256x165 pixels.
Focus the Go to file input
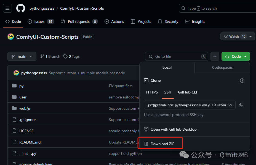[177, 56]
